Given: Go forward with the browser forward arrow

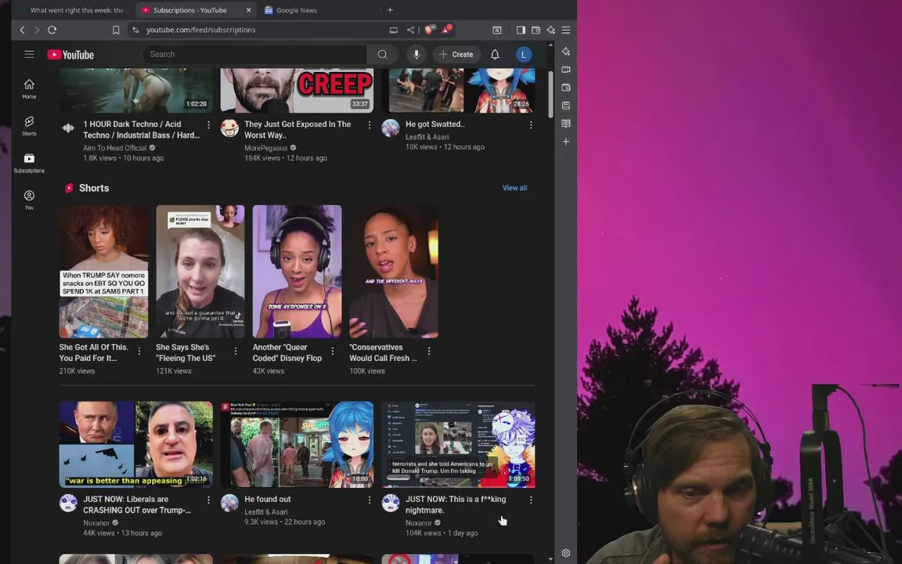Looking at the screenshot, I should 37,30.
